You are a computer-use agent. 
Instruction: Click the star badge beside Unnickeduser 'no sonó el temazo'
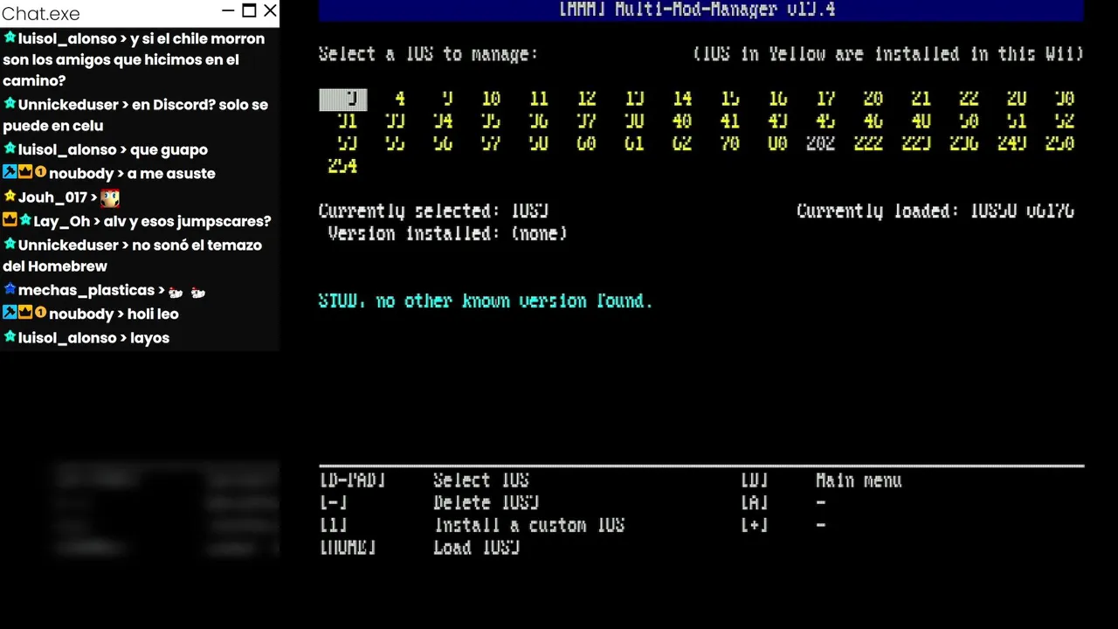10,245
